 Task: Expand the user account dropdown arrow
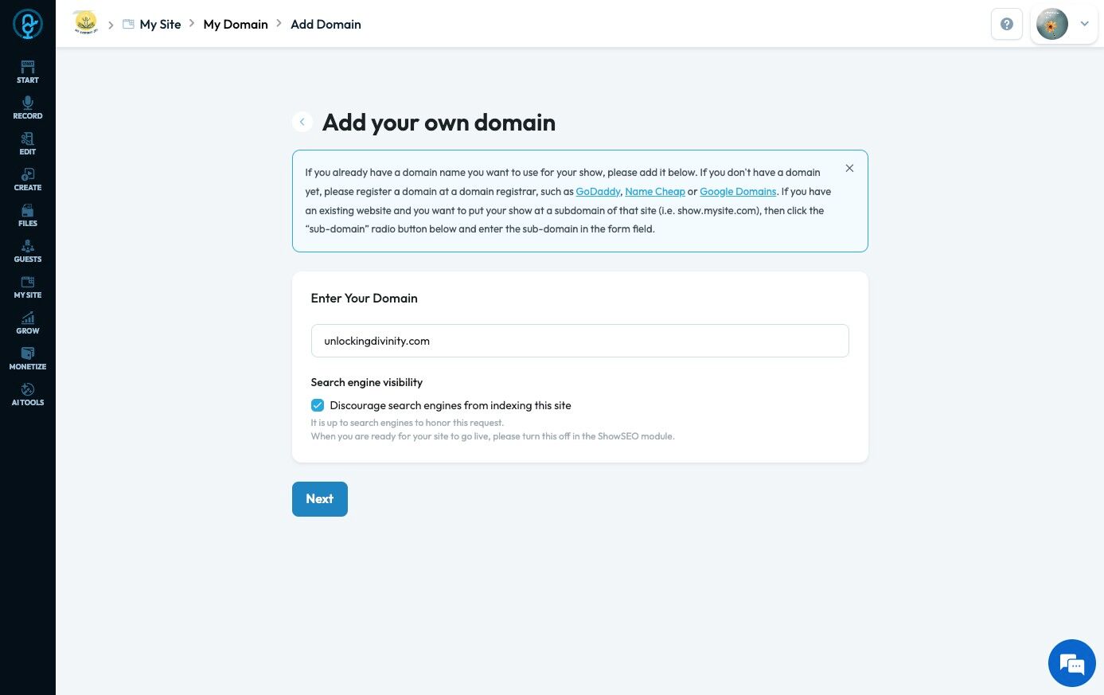1084,24
